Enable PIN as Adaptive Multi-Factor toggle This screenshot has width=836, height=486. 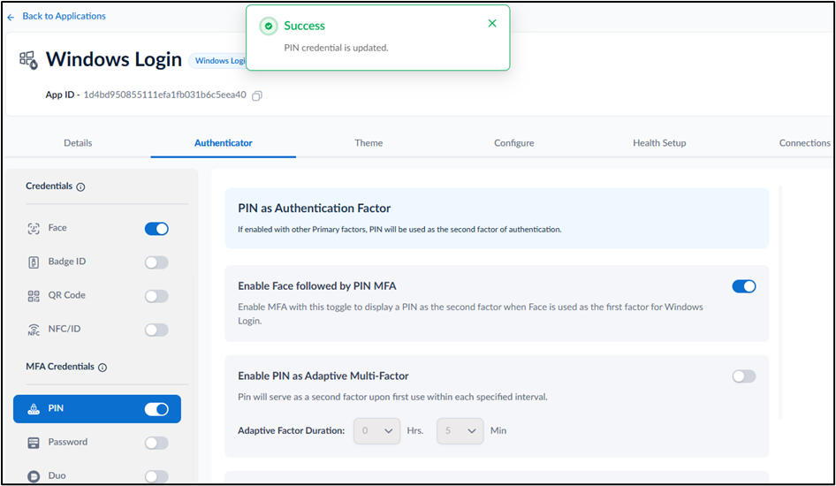click(x=744, y=376)
